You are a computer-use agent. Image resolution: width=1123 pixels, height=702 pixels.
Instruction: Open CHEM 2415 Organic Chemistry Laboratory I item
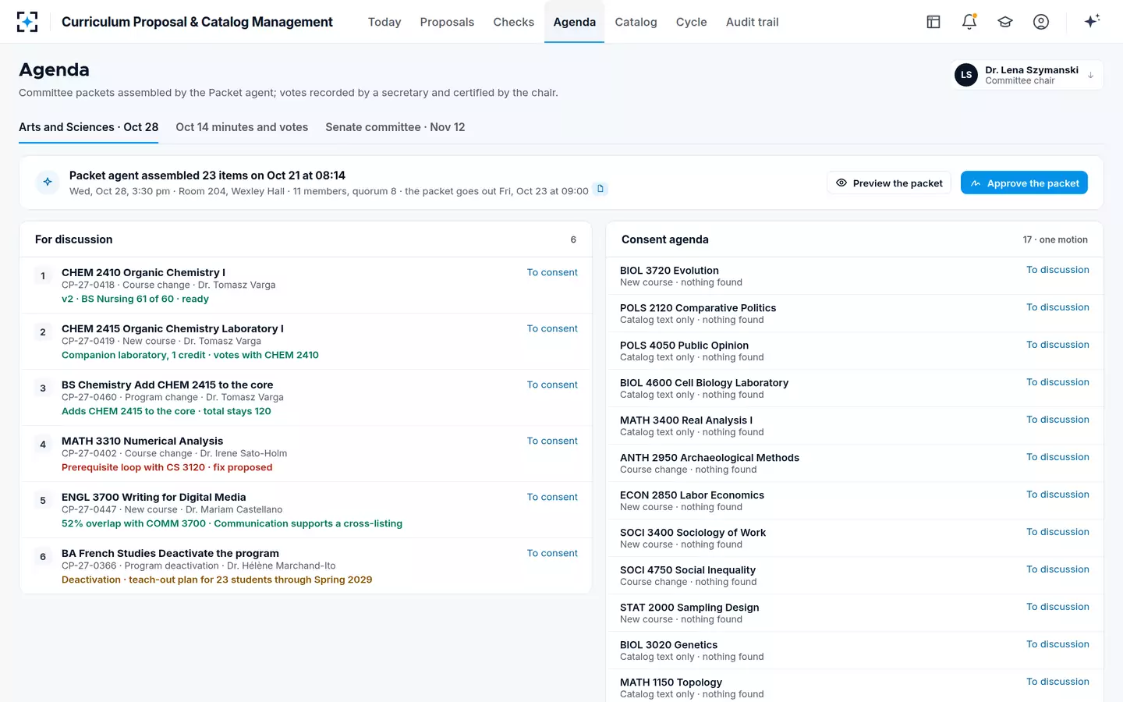click(172, 328)
